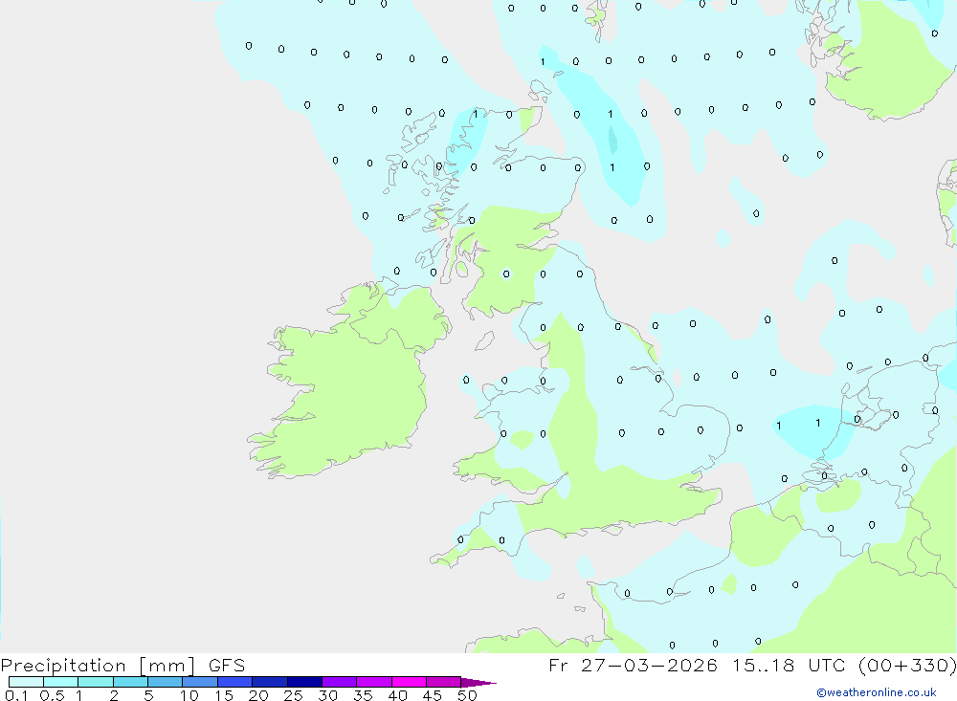This screenshot has height=701, width=957.
Task: Click the '35' legend scale label
Action: [363, 695]
